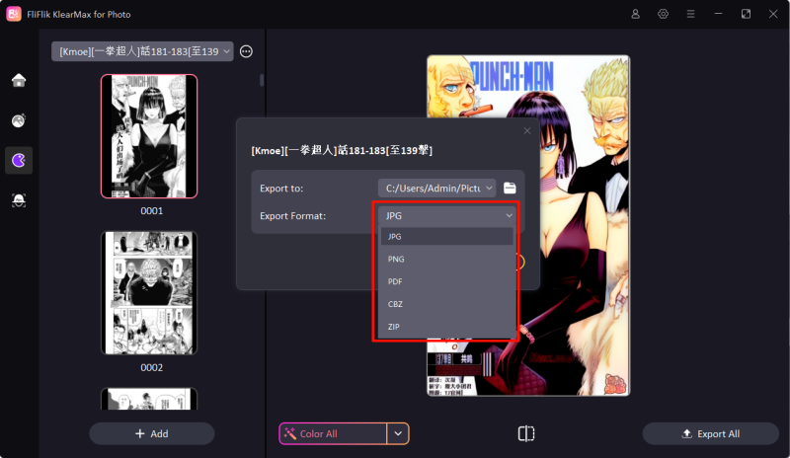Screen dimensions: 790x458
Task: Toggle the before/after compare view
Action: [526, 433]
